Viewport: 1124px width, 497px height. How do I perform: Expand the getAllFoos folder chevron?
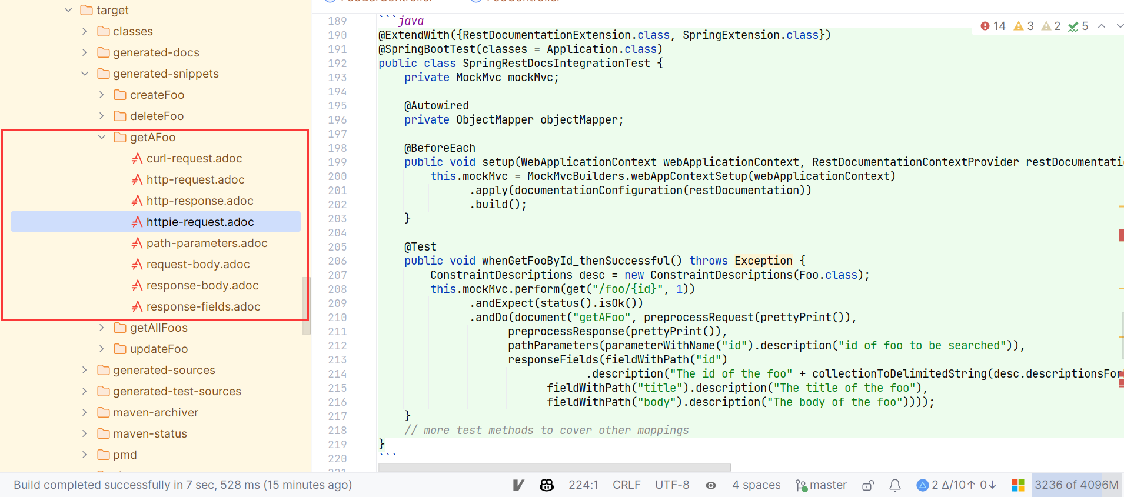102,328
